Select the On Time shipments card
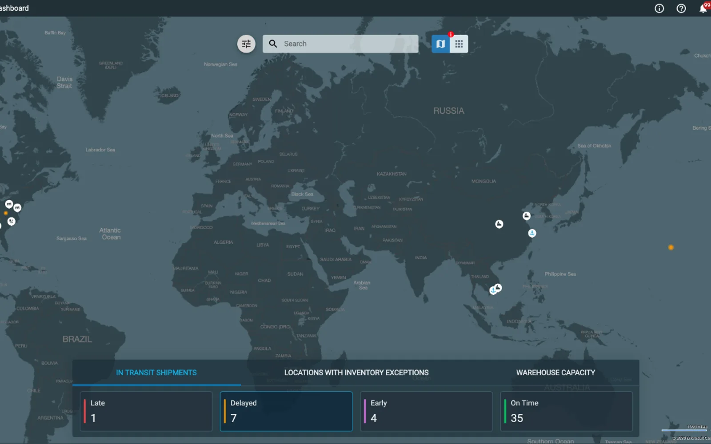 566,411
